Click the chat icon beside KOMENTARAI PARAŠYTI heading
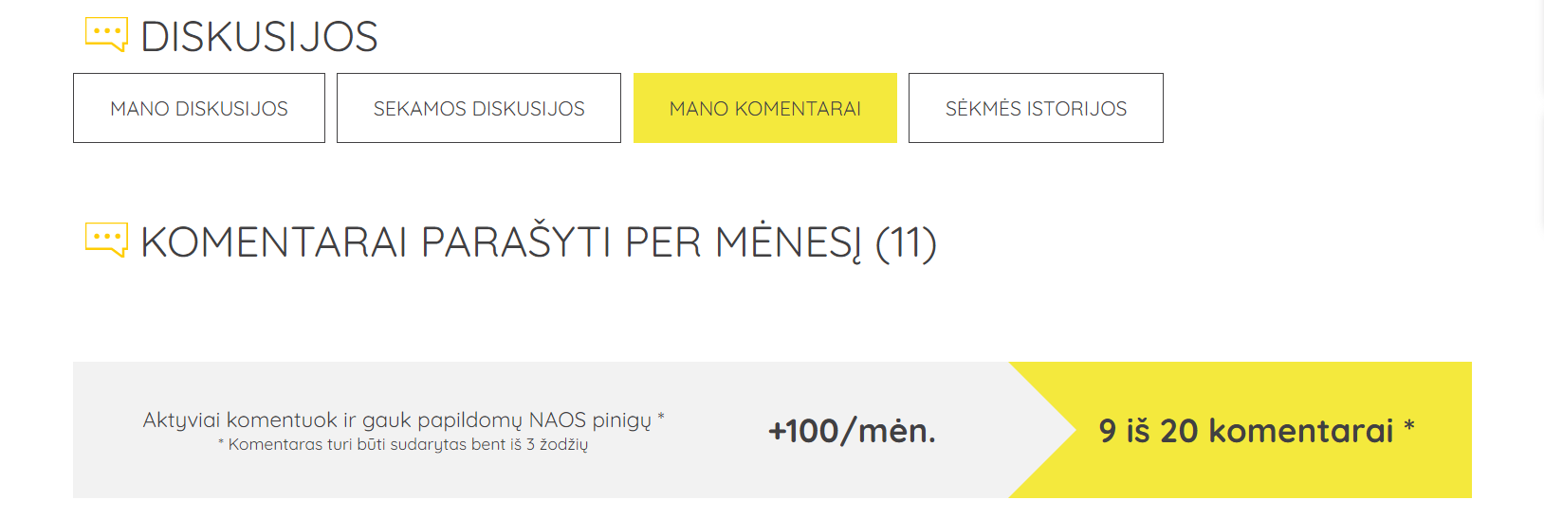1544x518 pixels. pos(106,239)
